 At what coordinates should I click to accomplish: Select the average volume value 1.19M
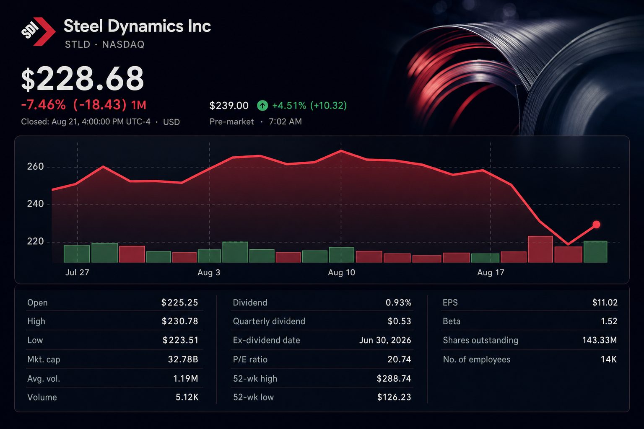tap(186, 379)
